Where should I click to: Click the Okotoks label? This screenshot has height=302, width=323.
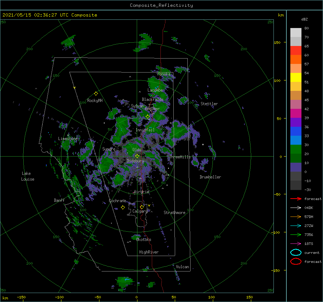coord(144,240)
